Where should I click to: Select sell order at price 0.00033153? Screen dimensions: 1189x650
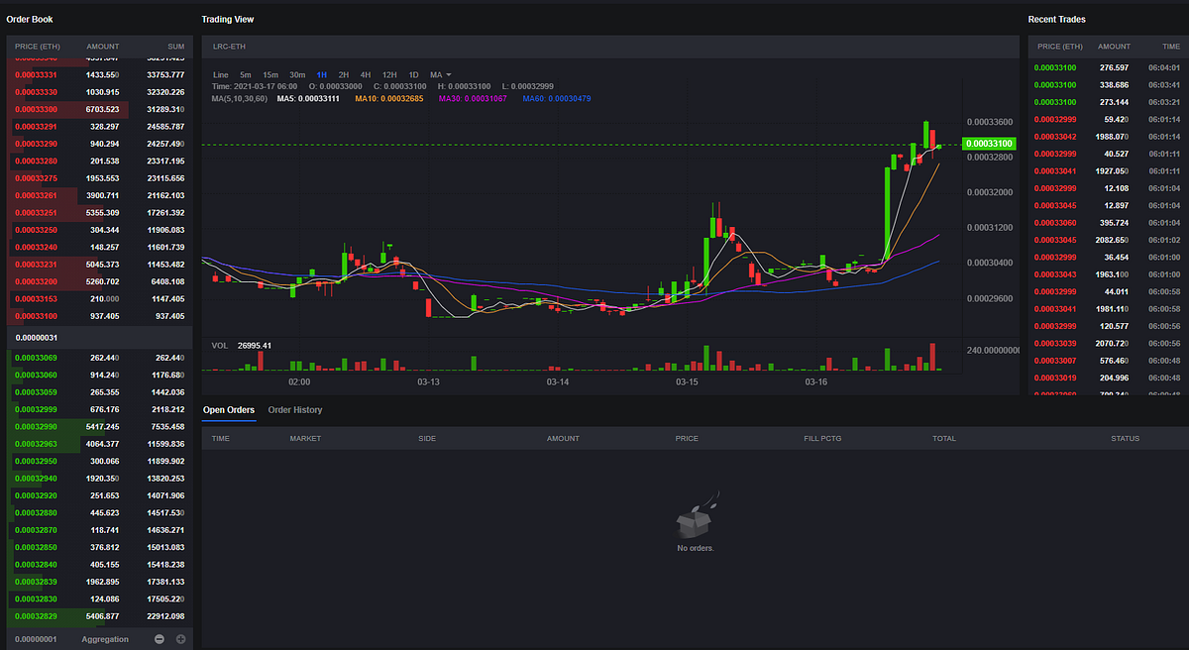click(x=100, y=298)
